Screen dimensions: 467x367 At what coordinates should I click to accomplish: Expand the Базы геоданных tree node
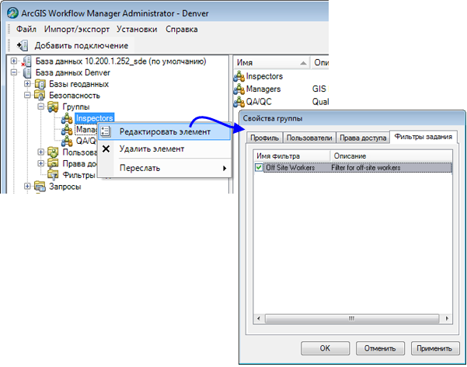28,84
